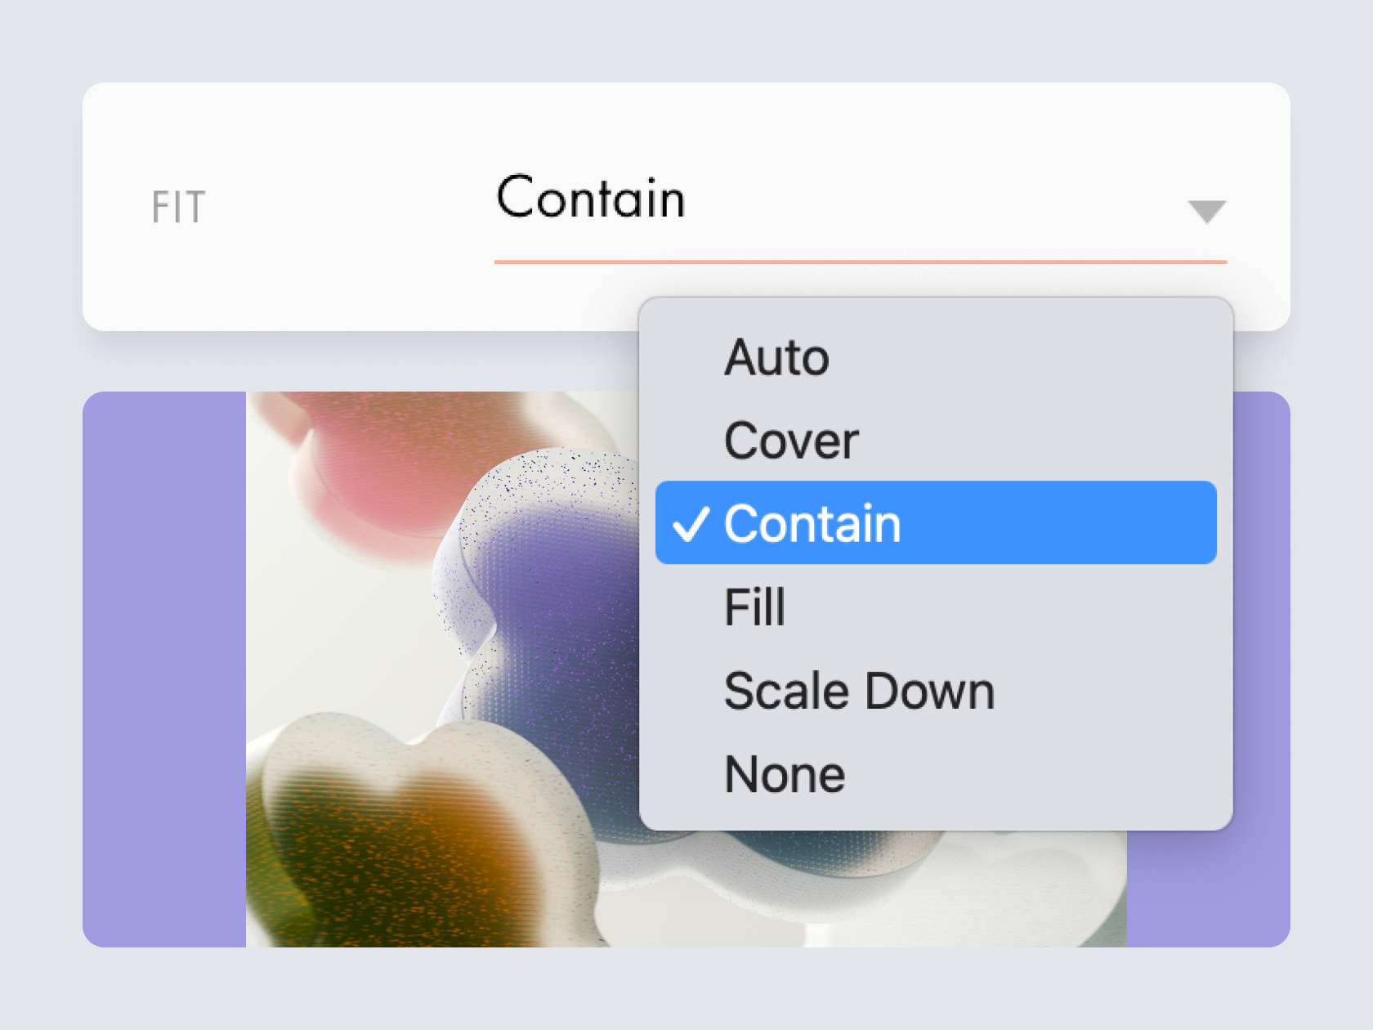This screenshot has width=1373, height=1030.
Task: Select Auto from the fit menu
Action: click(936, 357)
